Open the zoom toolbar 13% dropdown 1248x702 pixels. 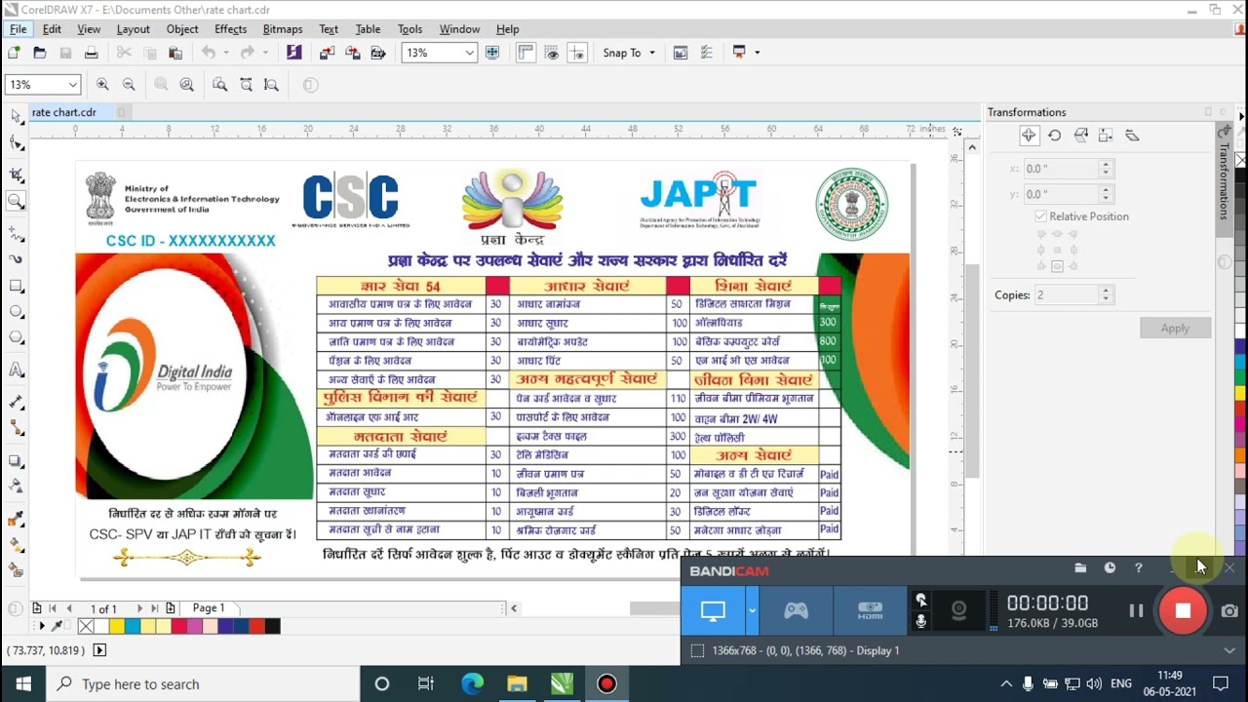71,85
